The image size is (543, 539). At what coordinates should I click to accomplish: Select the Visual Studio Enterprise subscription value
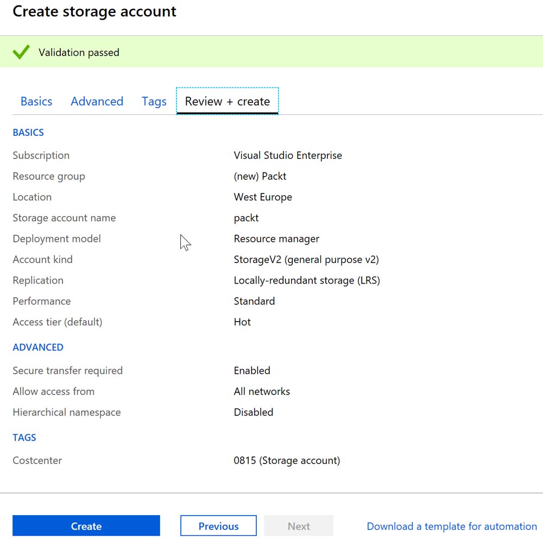tap(288, 155)
